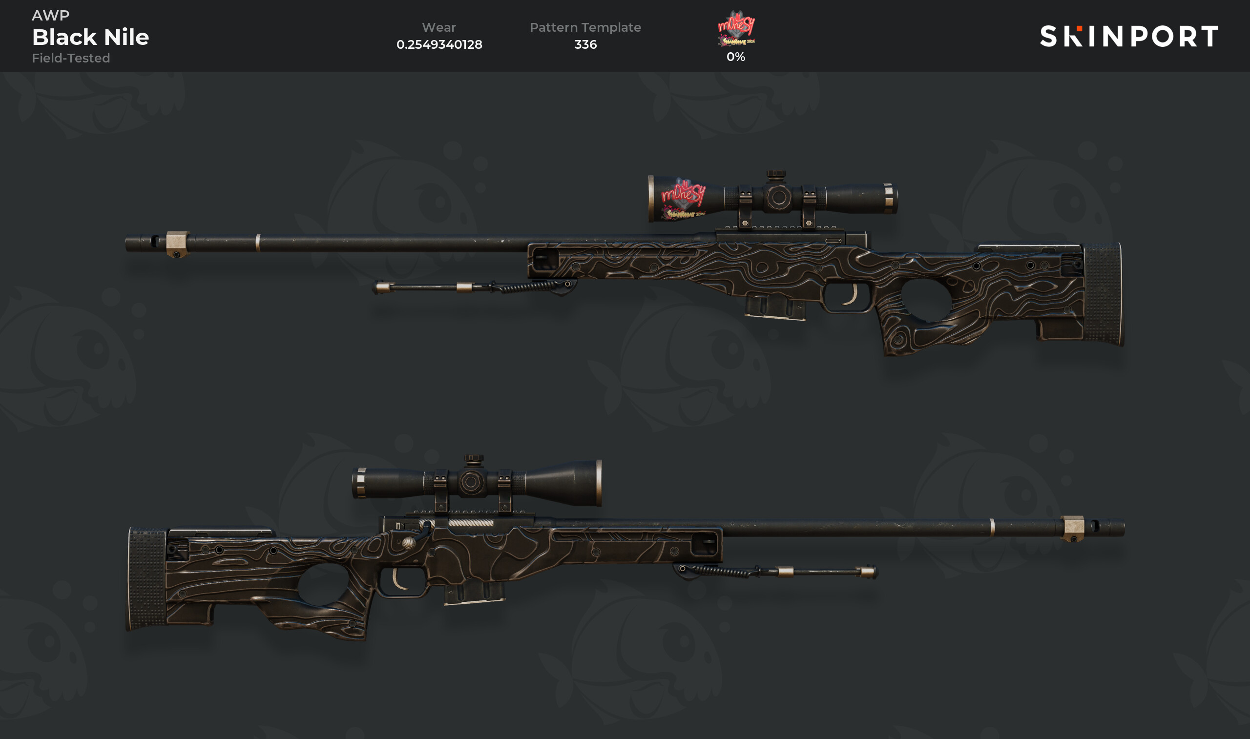1250x739 pixels.
Task: Click the buttpad of the bottom rifle
Action: tap(146, 578)
